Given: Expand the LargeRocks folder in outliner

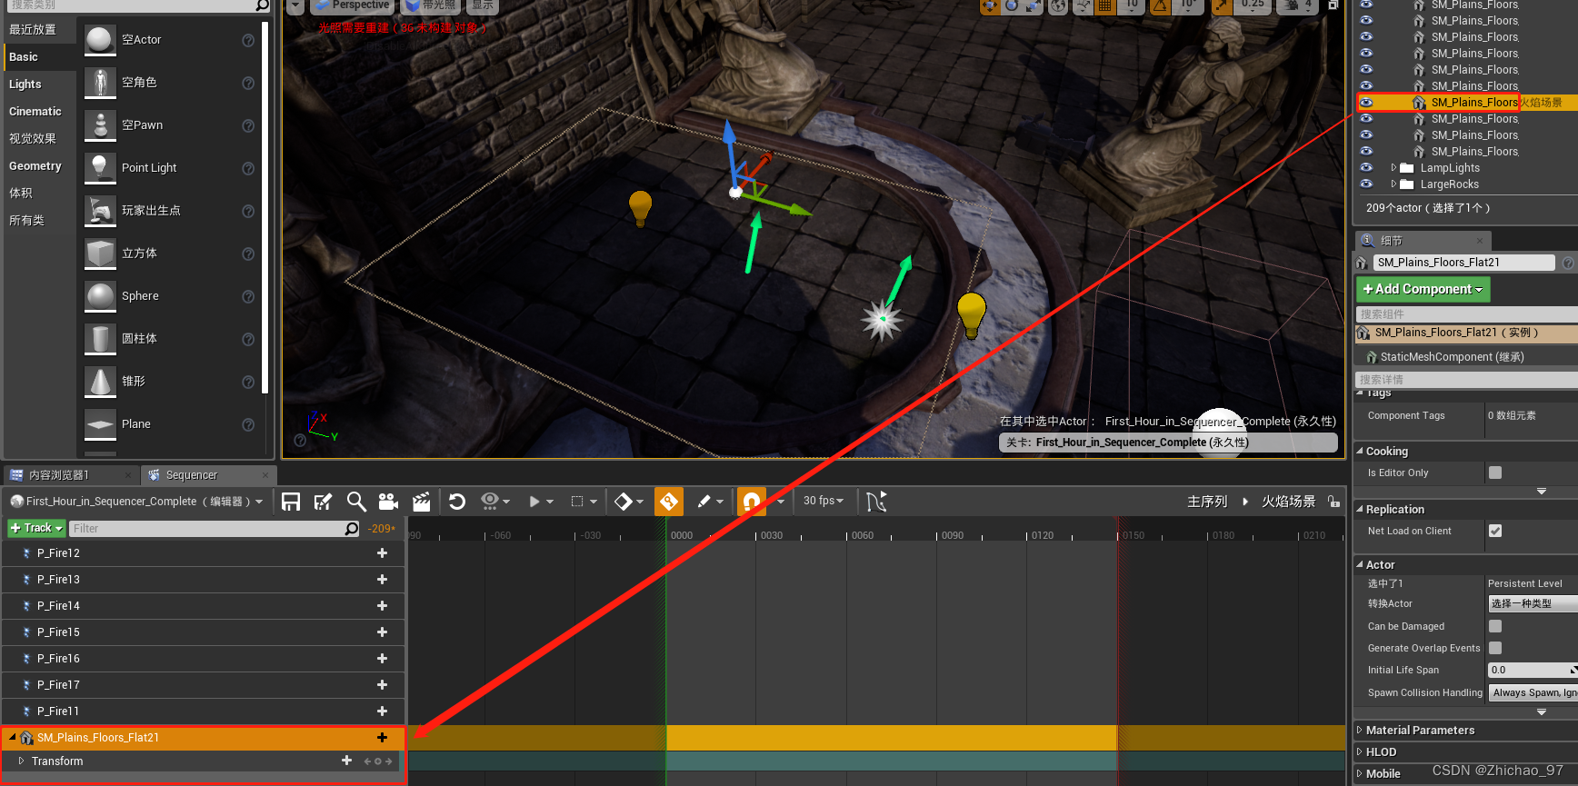Looking at the screenshot, I should tap(1393, 184).
